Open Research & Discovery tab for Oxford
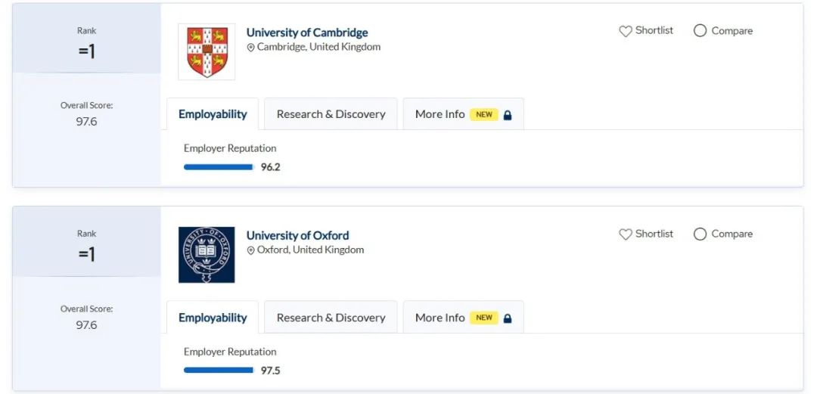 pyautogui.click(x=331, y=318)
